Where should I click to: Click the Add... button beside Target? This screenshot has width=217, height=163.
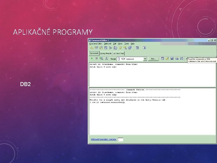(x=153, y=59)
